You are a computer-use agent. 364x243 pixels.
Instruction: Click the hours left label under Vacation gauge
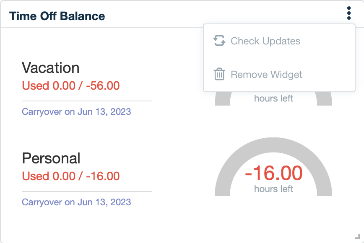(x=273, y=98)
